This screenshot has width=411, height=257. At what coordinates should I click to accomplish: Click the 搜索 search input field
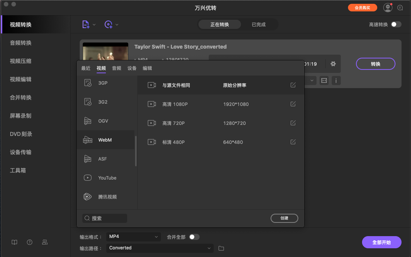click(105, 218)
